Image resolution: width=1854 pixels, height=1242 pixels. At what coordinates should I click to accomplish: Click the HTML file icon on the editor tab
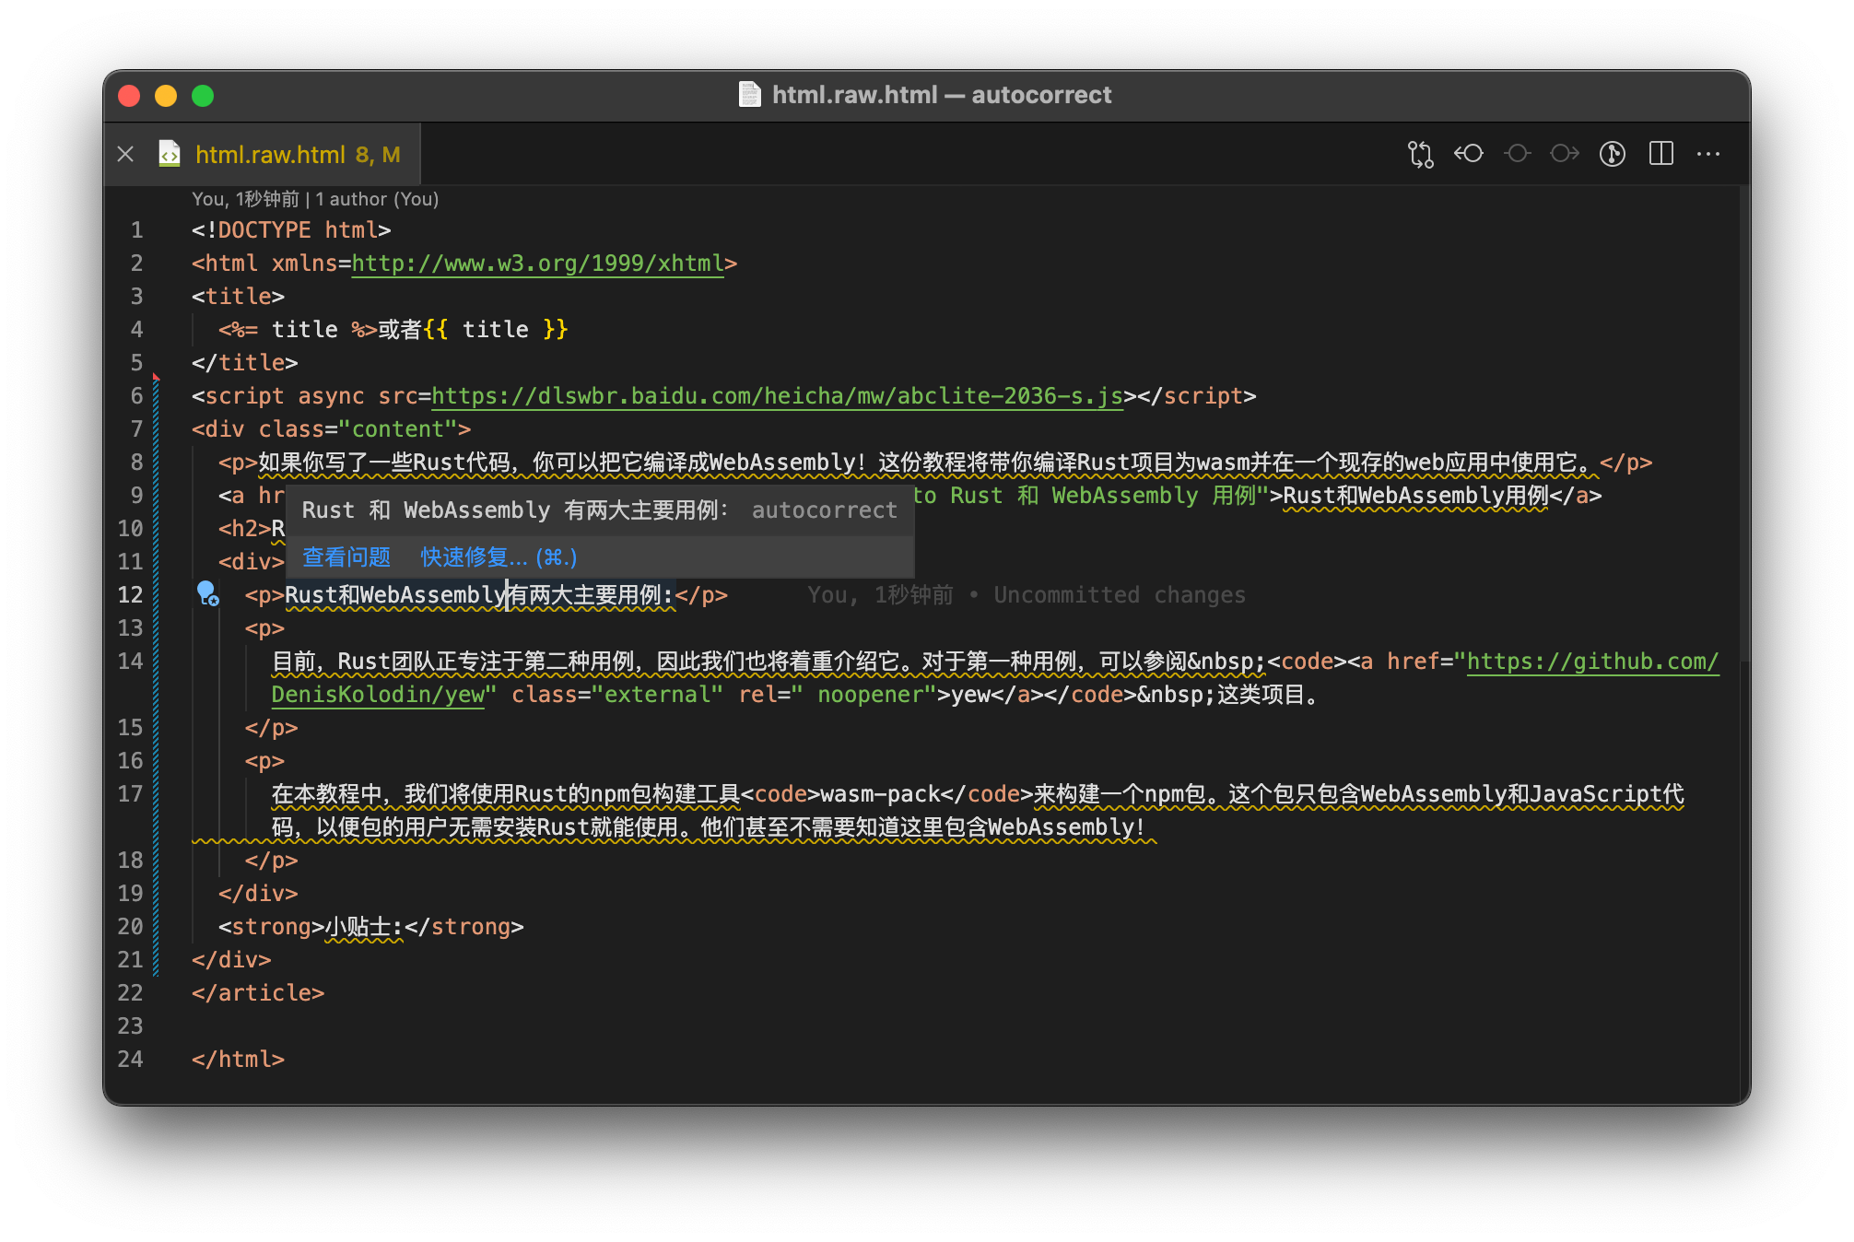[x=169, y=154]
